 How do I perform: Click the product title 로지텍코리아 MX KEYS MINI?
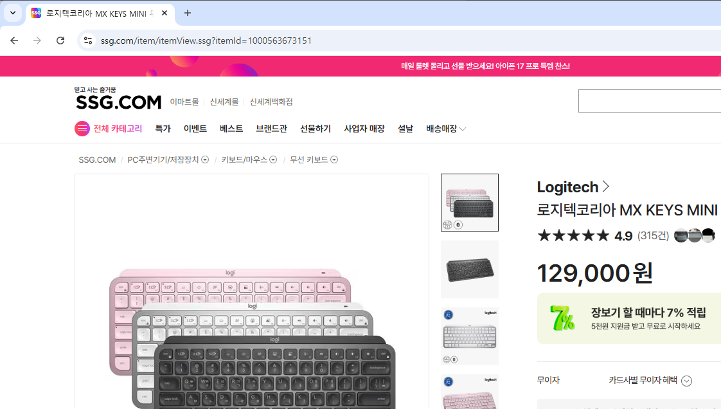627,210
